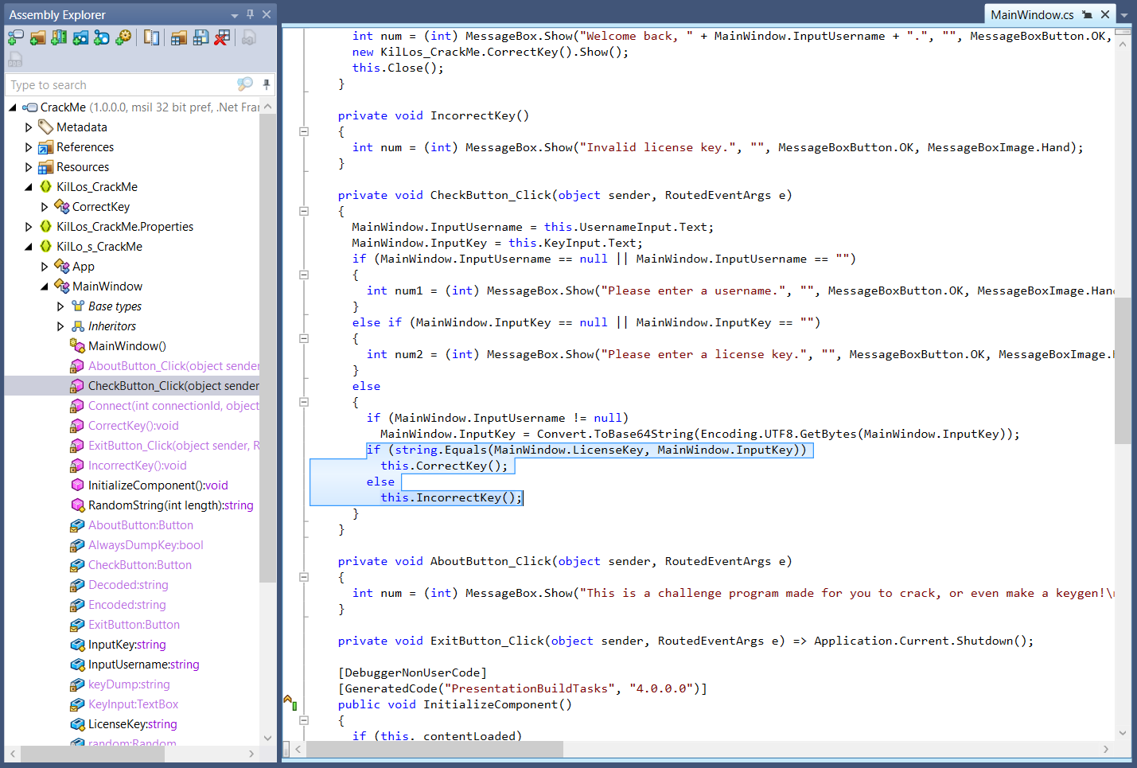Screen dimensions: 1137x768
Task: Click the search magnifier icon in Assembly Explorer
Action: tap(244, 84)
